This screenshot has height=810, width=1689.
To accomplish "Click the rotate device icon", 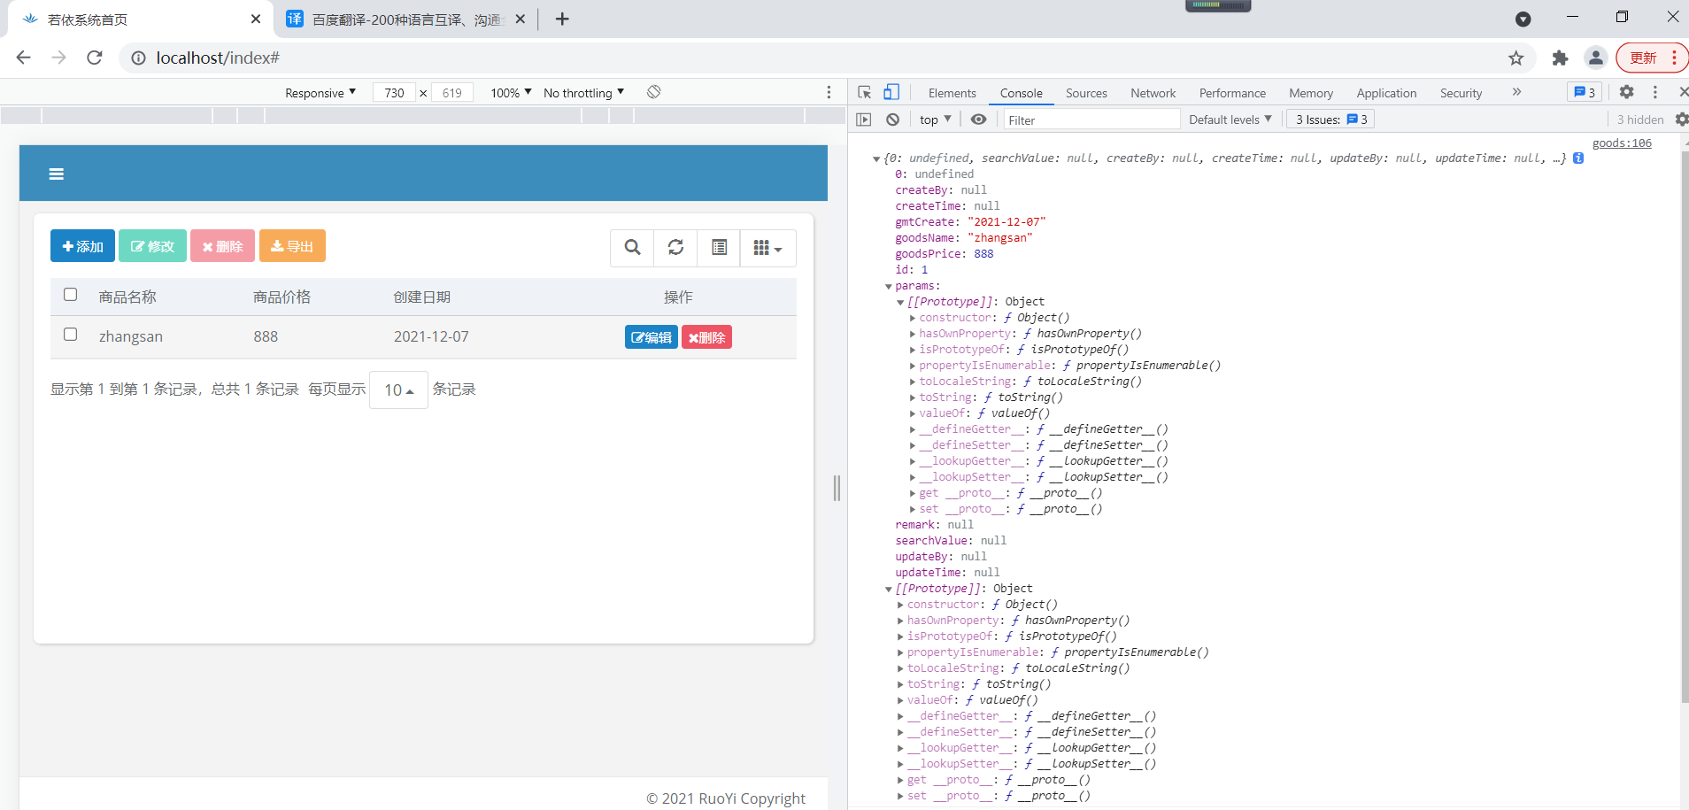I will 654,92.
